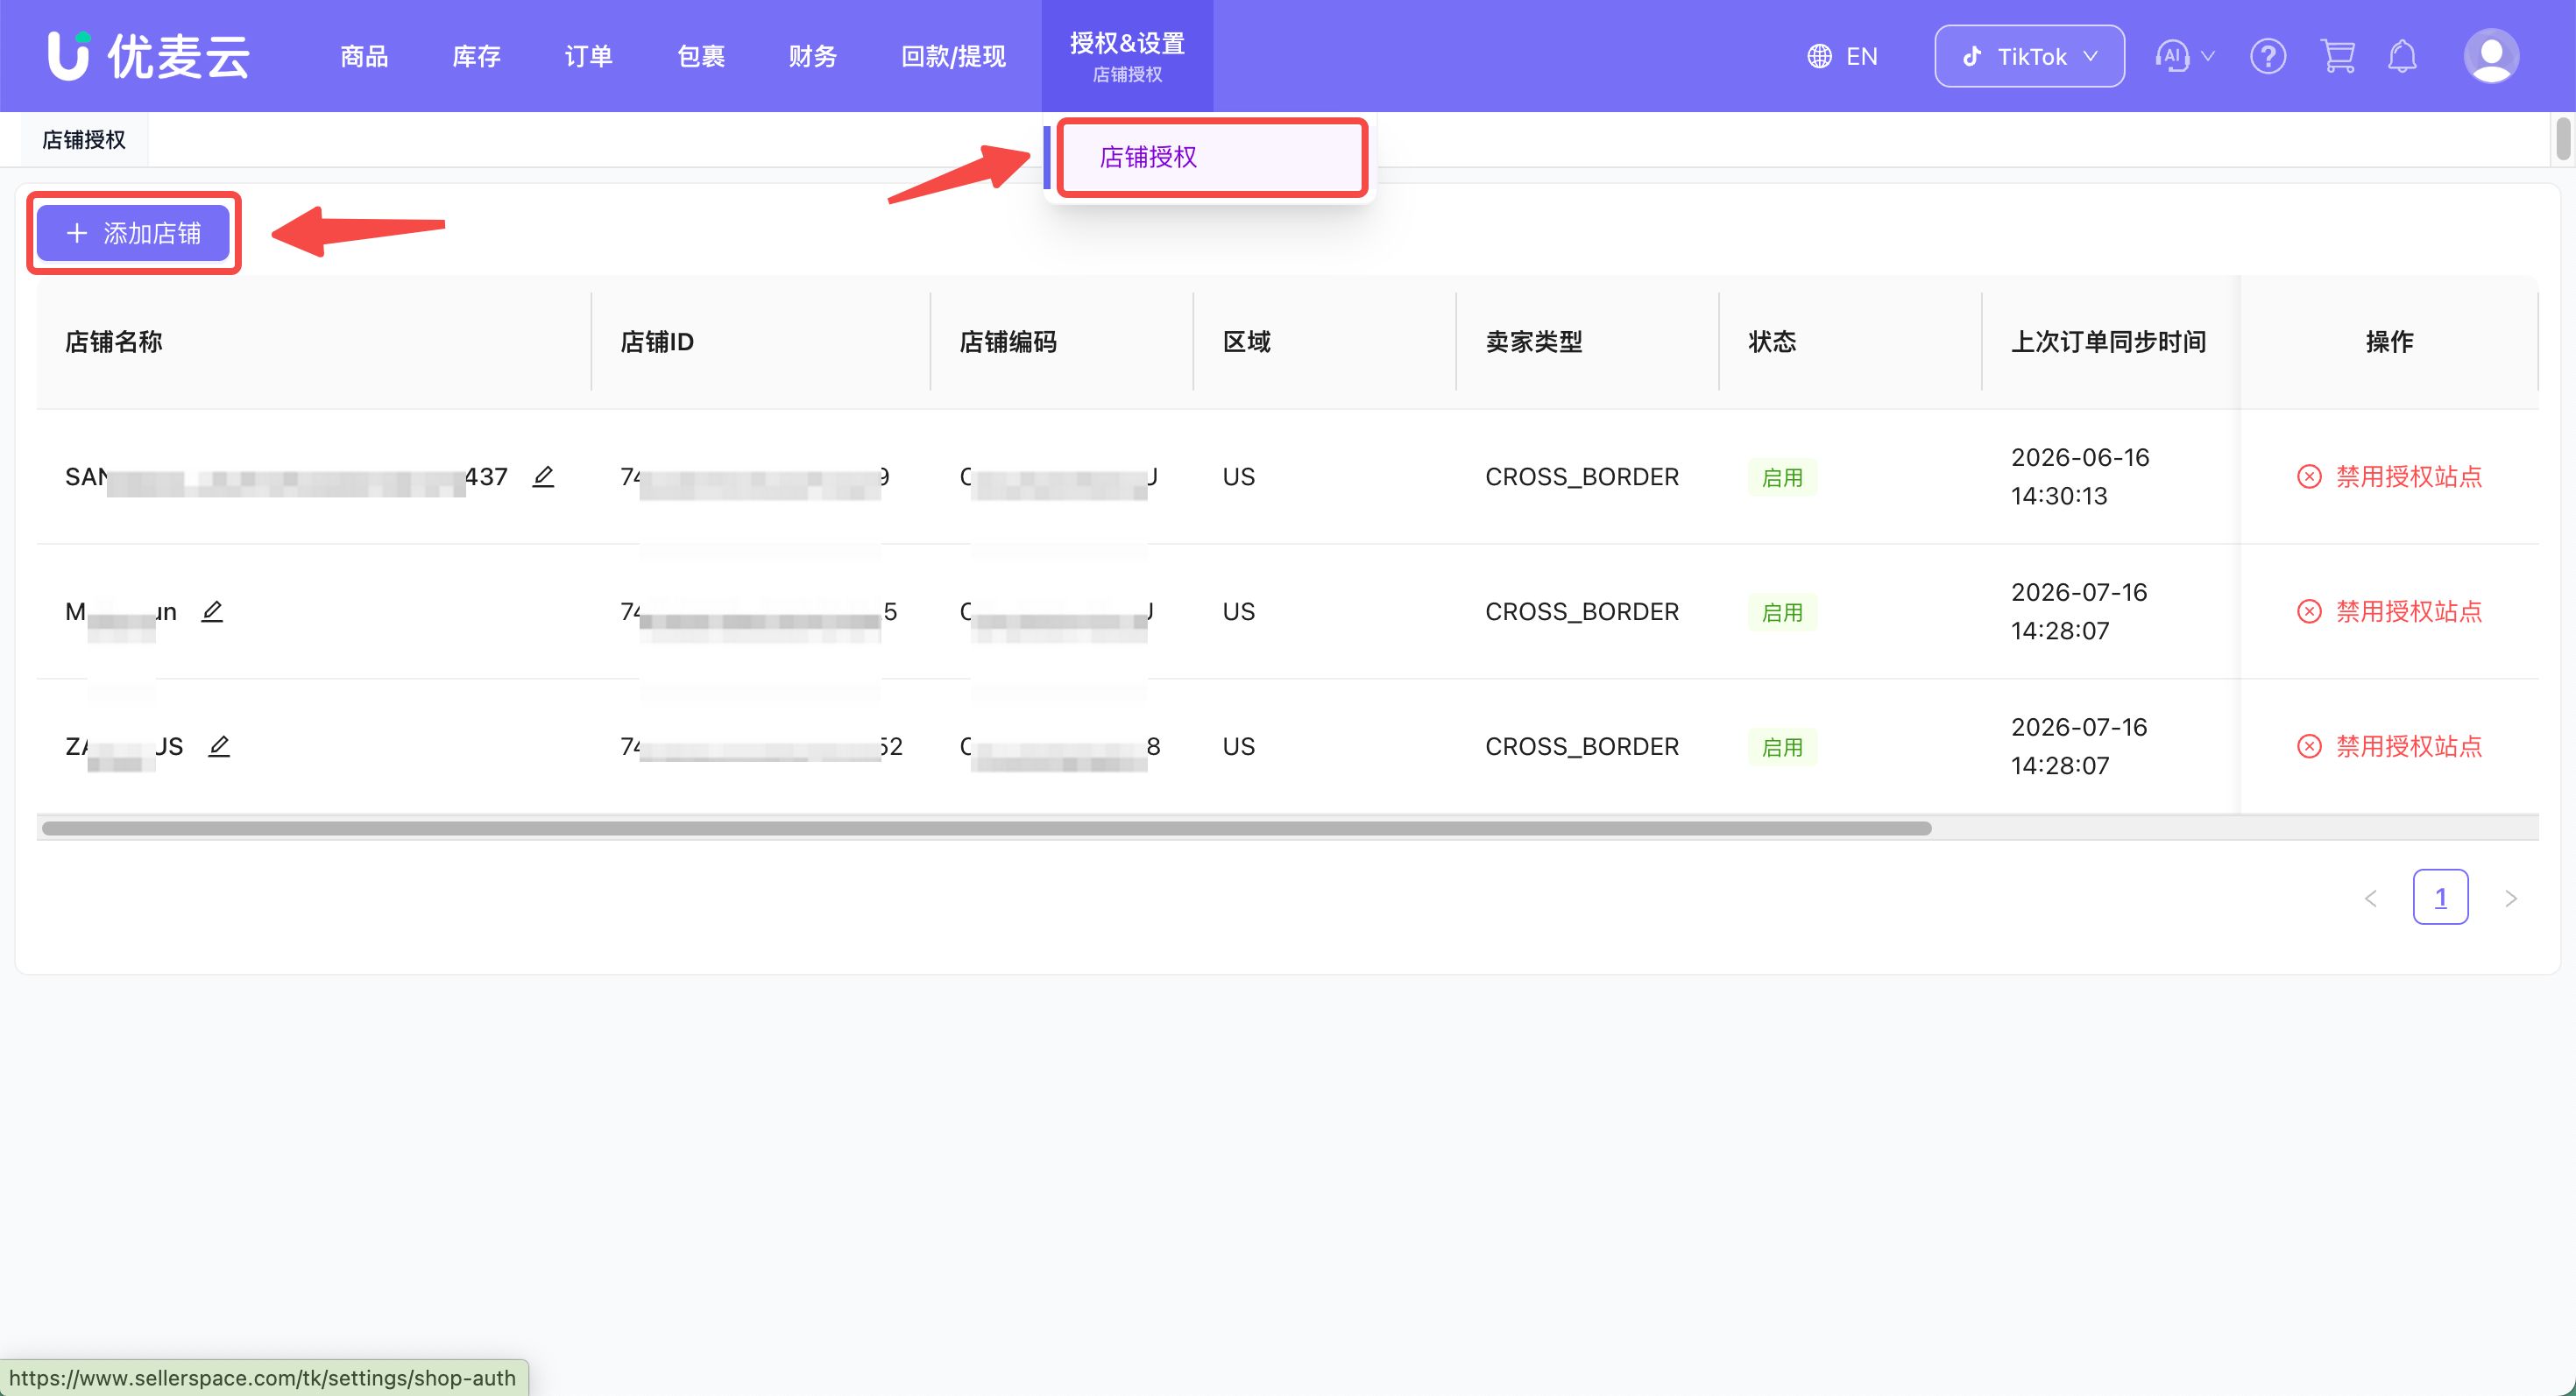Viewport: 2576px width, 1396px height.
Task: Click the 添加店铺 button
Action: pyautogui.click(x=133, y=233)
